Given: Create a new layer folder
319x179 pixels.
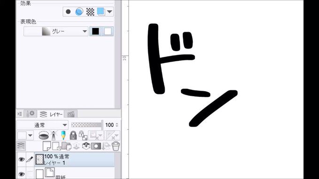Looking at the screenshot, I should click(66, 146).
